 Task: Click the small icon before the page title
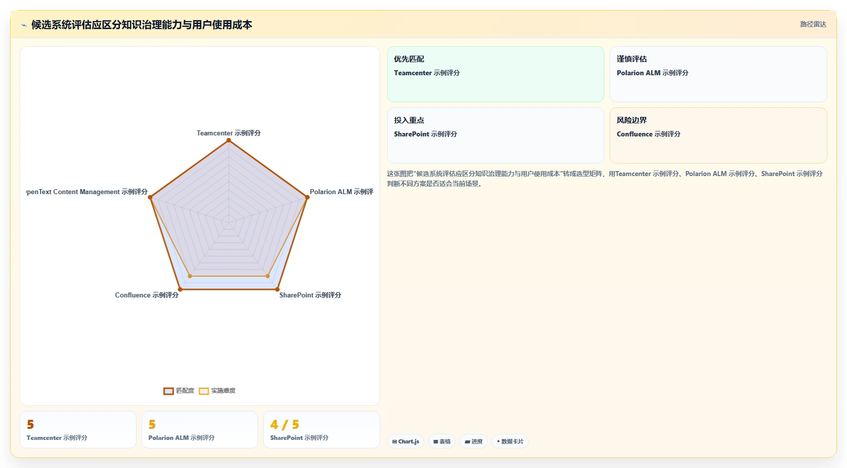point(24,25)
